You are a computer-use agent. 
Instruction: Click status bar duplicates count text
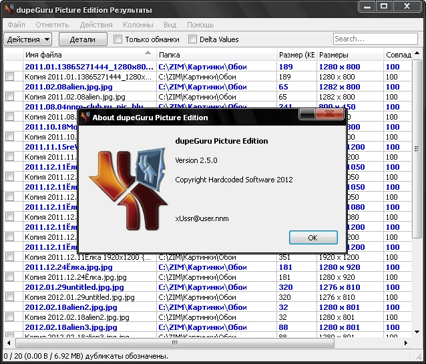coord(86,356)
